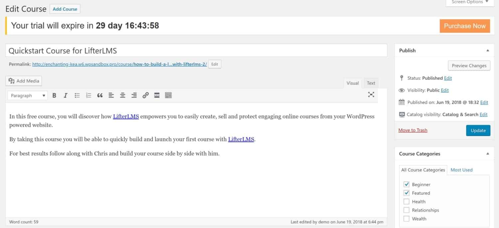The height and width of the screenshot is (228, 499).
Task: Edit the Visibility setting
Action: coord(445,90)
